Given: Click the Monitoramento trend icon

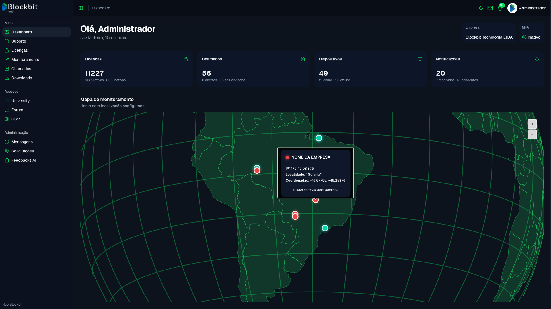Looking at the screenshot, I should click(7, 60).
